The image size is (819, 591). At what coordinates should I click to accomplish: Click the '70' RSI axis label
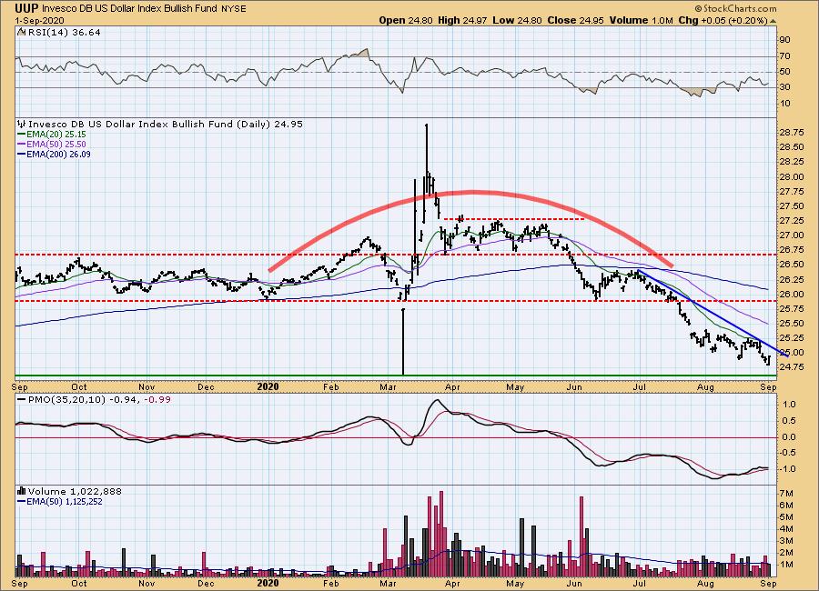784,56
